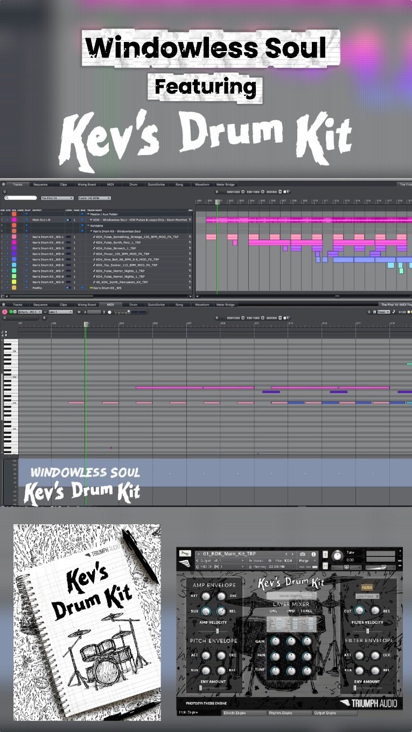Open The First 10 sequence dropdown

pyautogui.click(x=57, y=198)
